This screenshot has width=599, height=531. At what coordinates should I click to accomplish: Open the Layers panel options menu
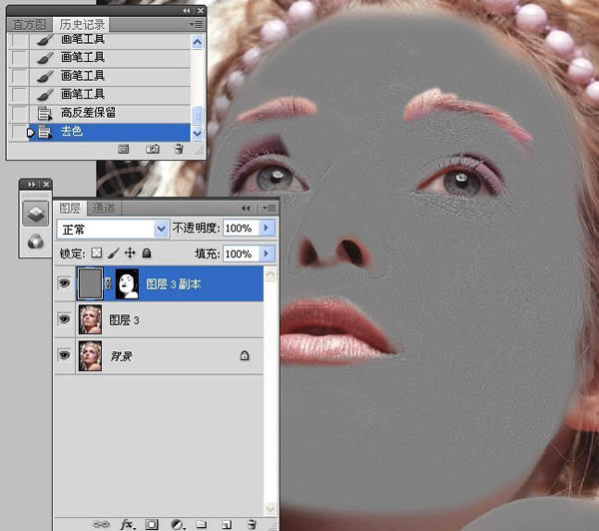pyautogui.click(x=270, y=208)
